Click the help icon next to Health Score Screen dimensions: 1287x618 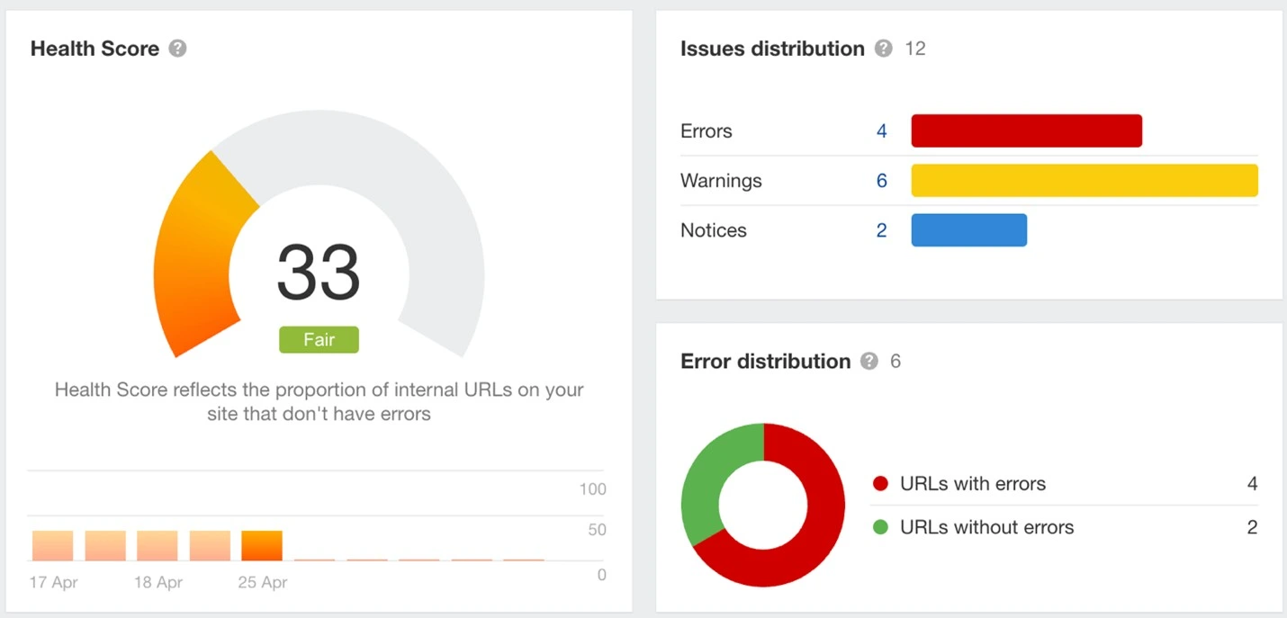tap(178, 49)
